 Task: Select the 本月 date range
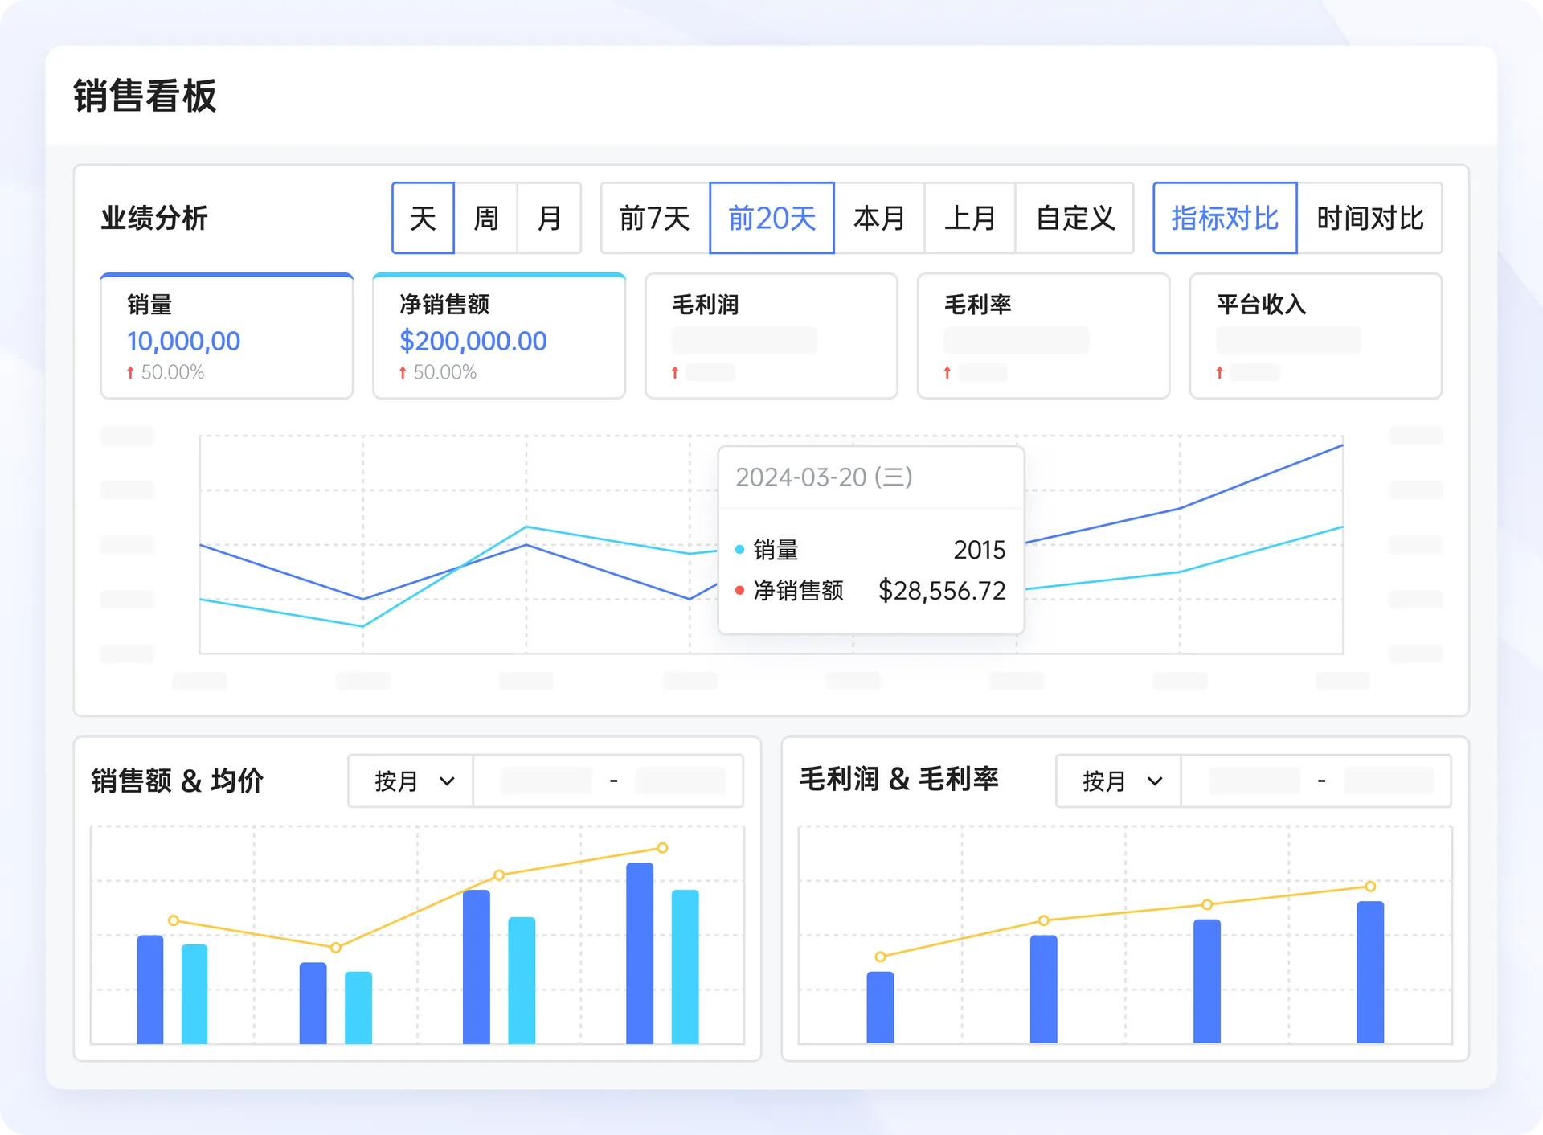(879, 218)
